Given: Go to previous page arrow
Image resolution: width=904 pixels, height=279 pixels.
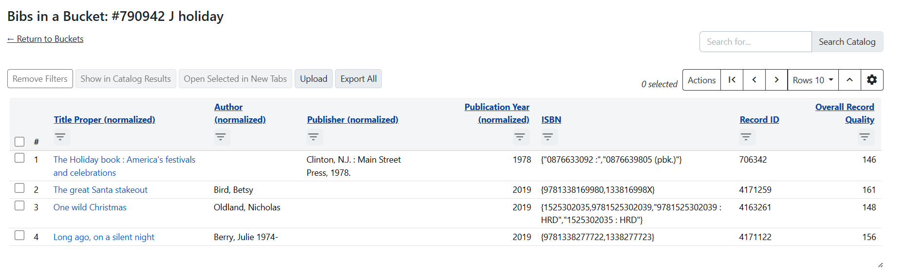Looking at the screenshot, I should 754,80.
